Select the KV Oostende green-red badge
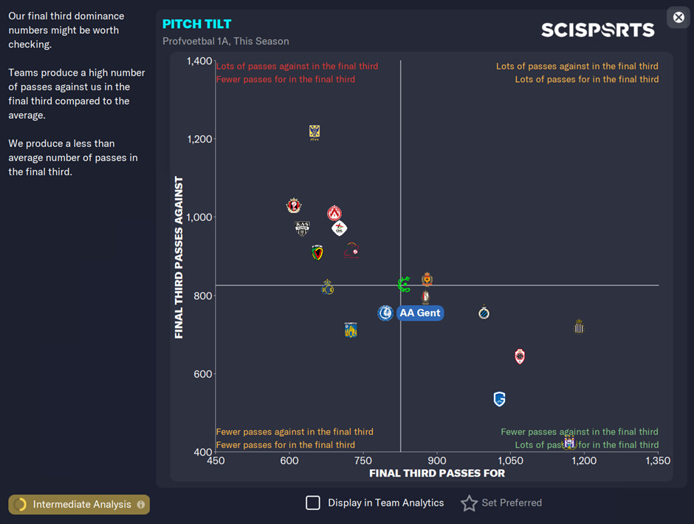Viewport: 694px width, 524px height. tap(317, 252)
